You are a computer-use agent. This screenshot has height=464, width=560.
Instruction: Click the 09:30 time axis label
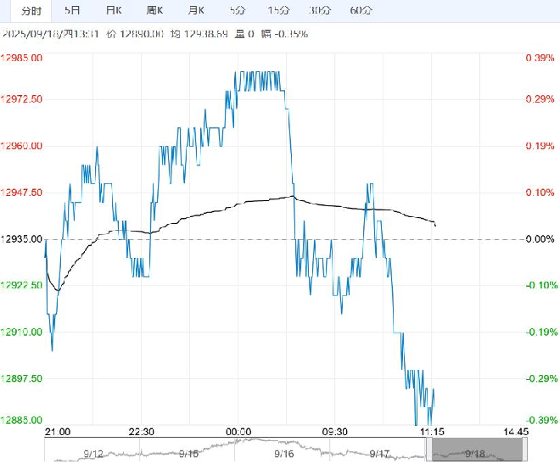tap(334, 432)
